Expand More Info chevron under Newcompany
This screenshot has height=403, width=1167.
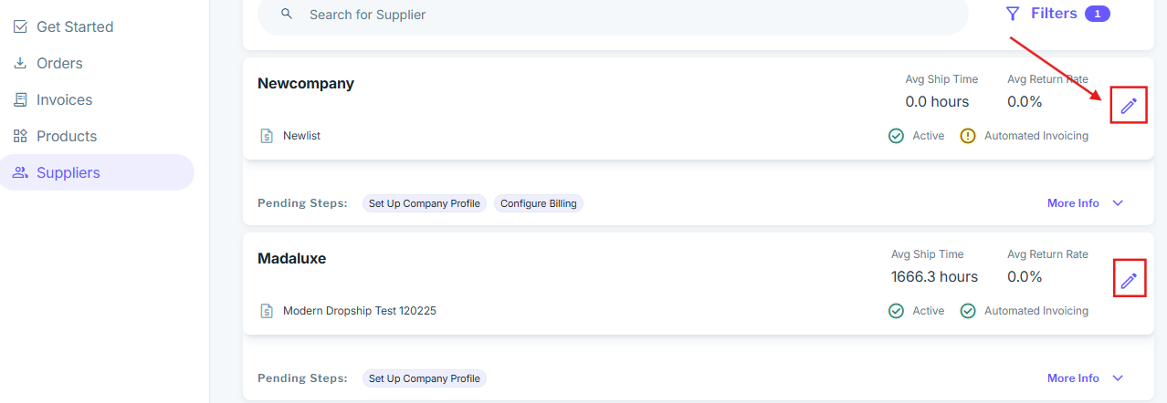coord(1118,203)
